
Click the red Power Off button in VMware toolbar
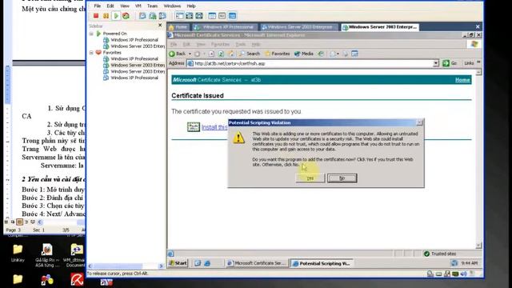(96, 16)
